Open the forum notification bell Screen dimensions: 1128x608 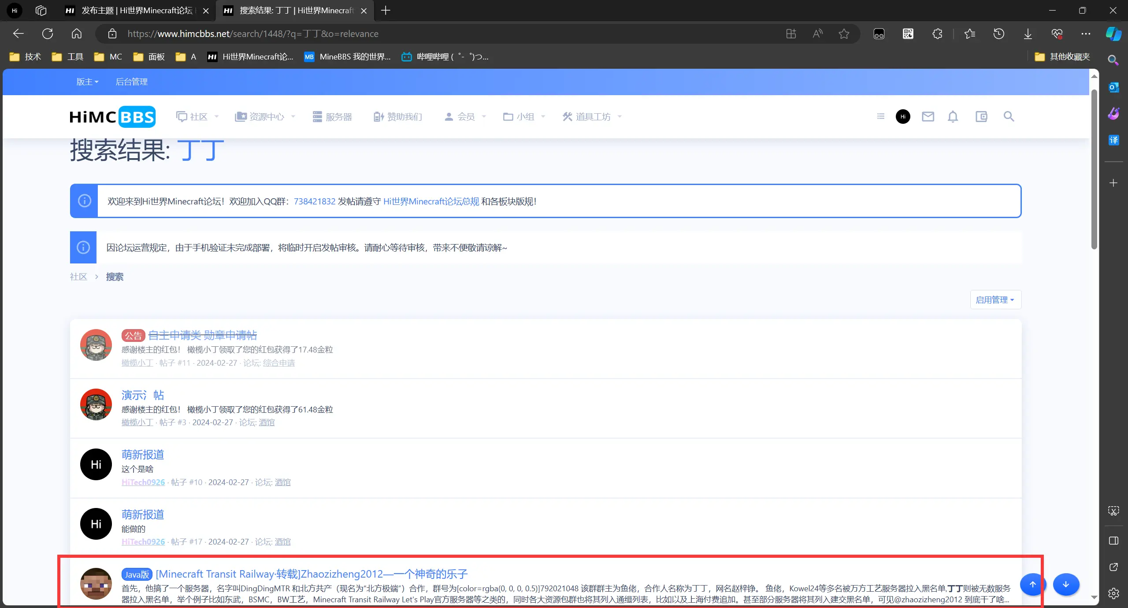point(953,117)
